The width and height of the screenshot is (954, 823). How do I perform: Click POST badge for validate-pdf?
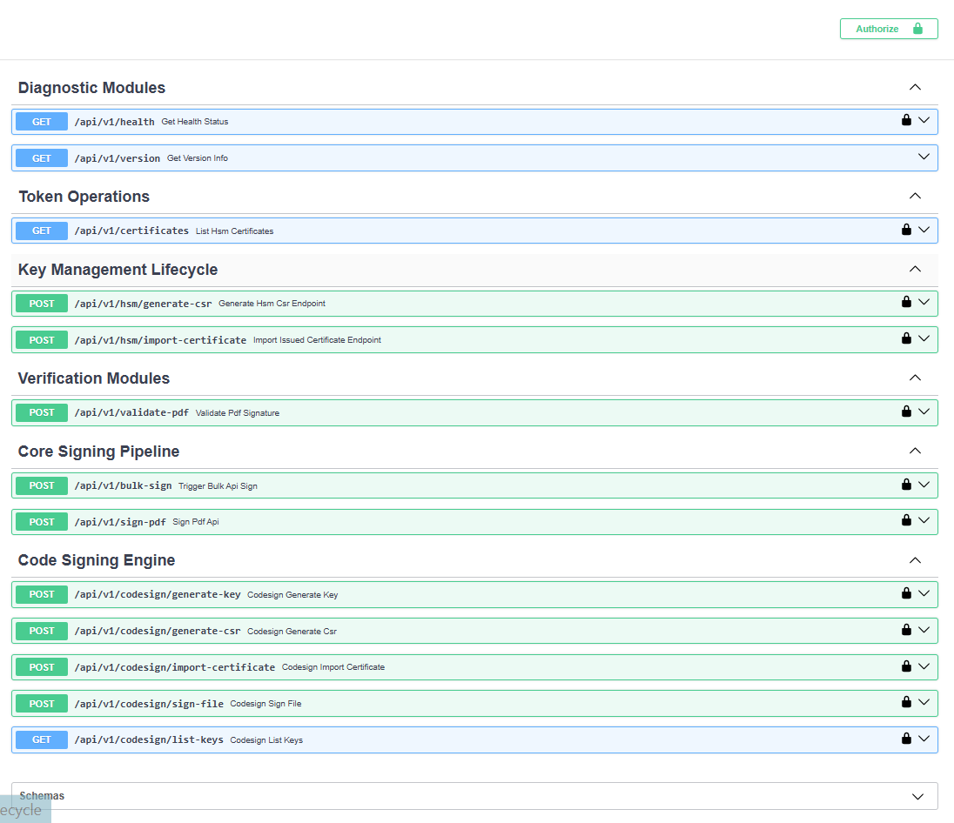[42, 412]
